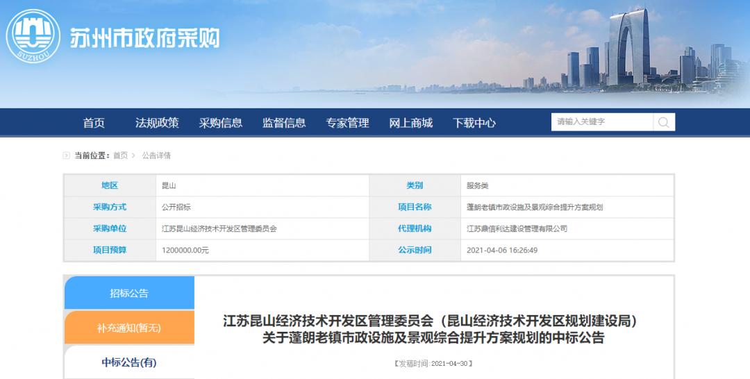Switch to the 招标公告 tab
Image resolution: width=750 pixels, height=379 pixels.
(129, 292)
